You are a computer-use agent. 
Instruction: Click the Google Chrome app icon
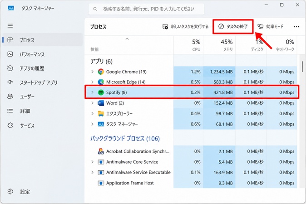pyautogui.click(x=101, y=72)
